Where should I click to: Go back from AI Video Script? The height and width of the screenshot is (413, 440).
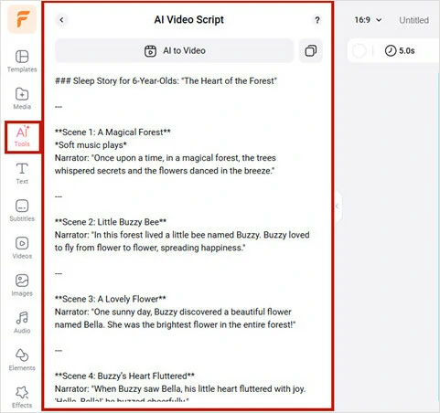pos(61,20)
